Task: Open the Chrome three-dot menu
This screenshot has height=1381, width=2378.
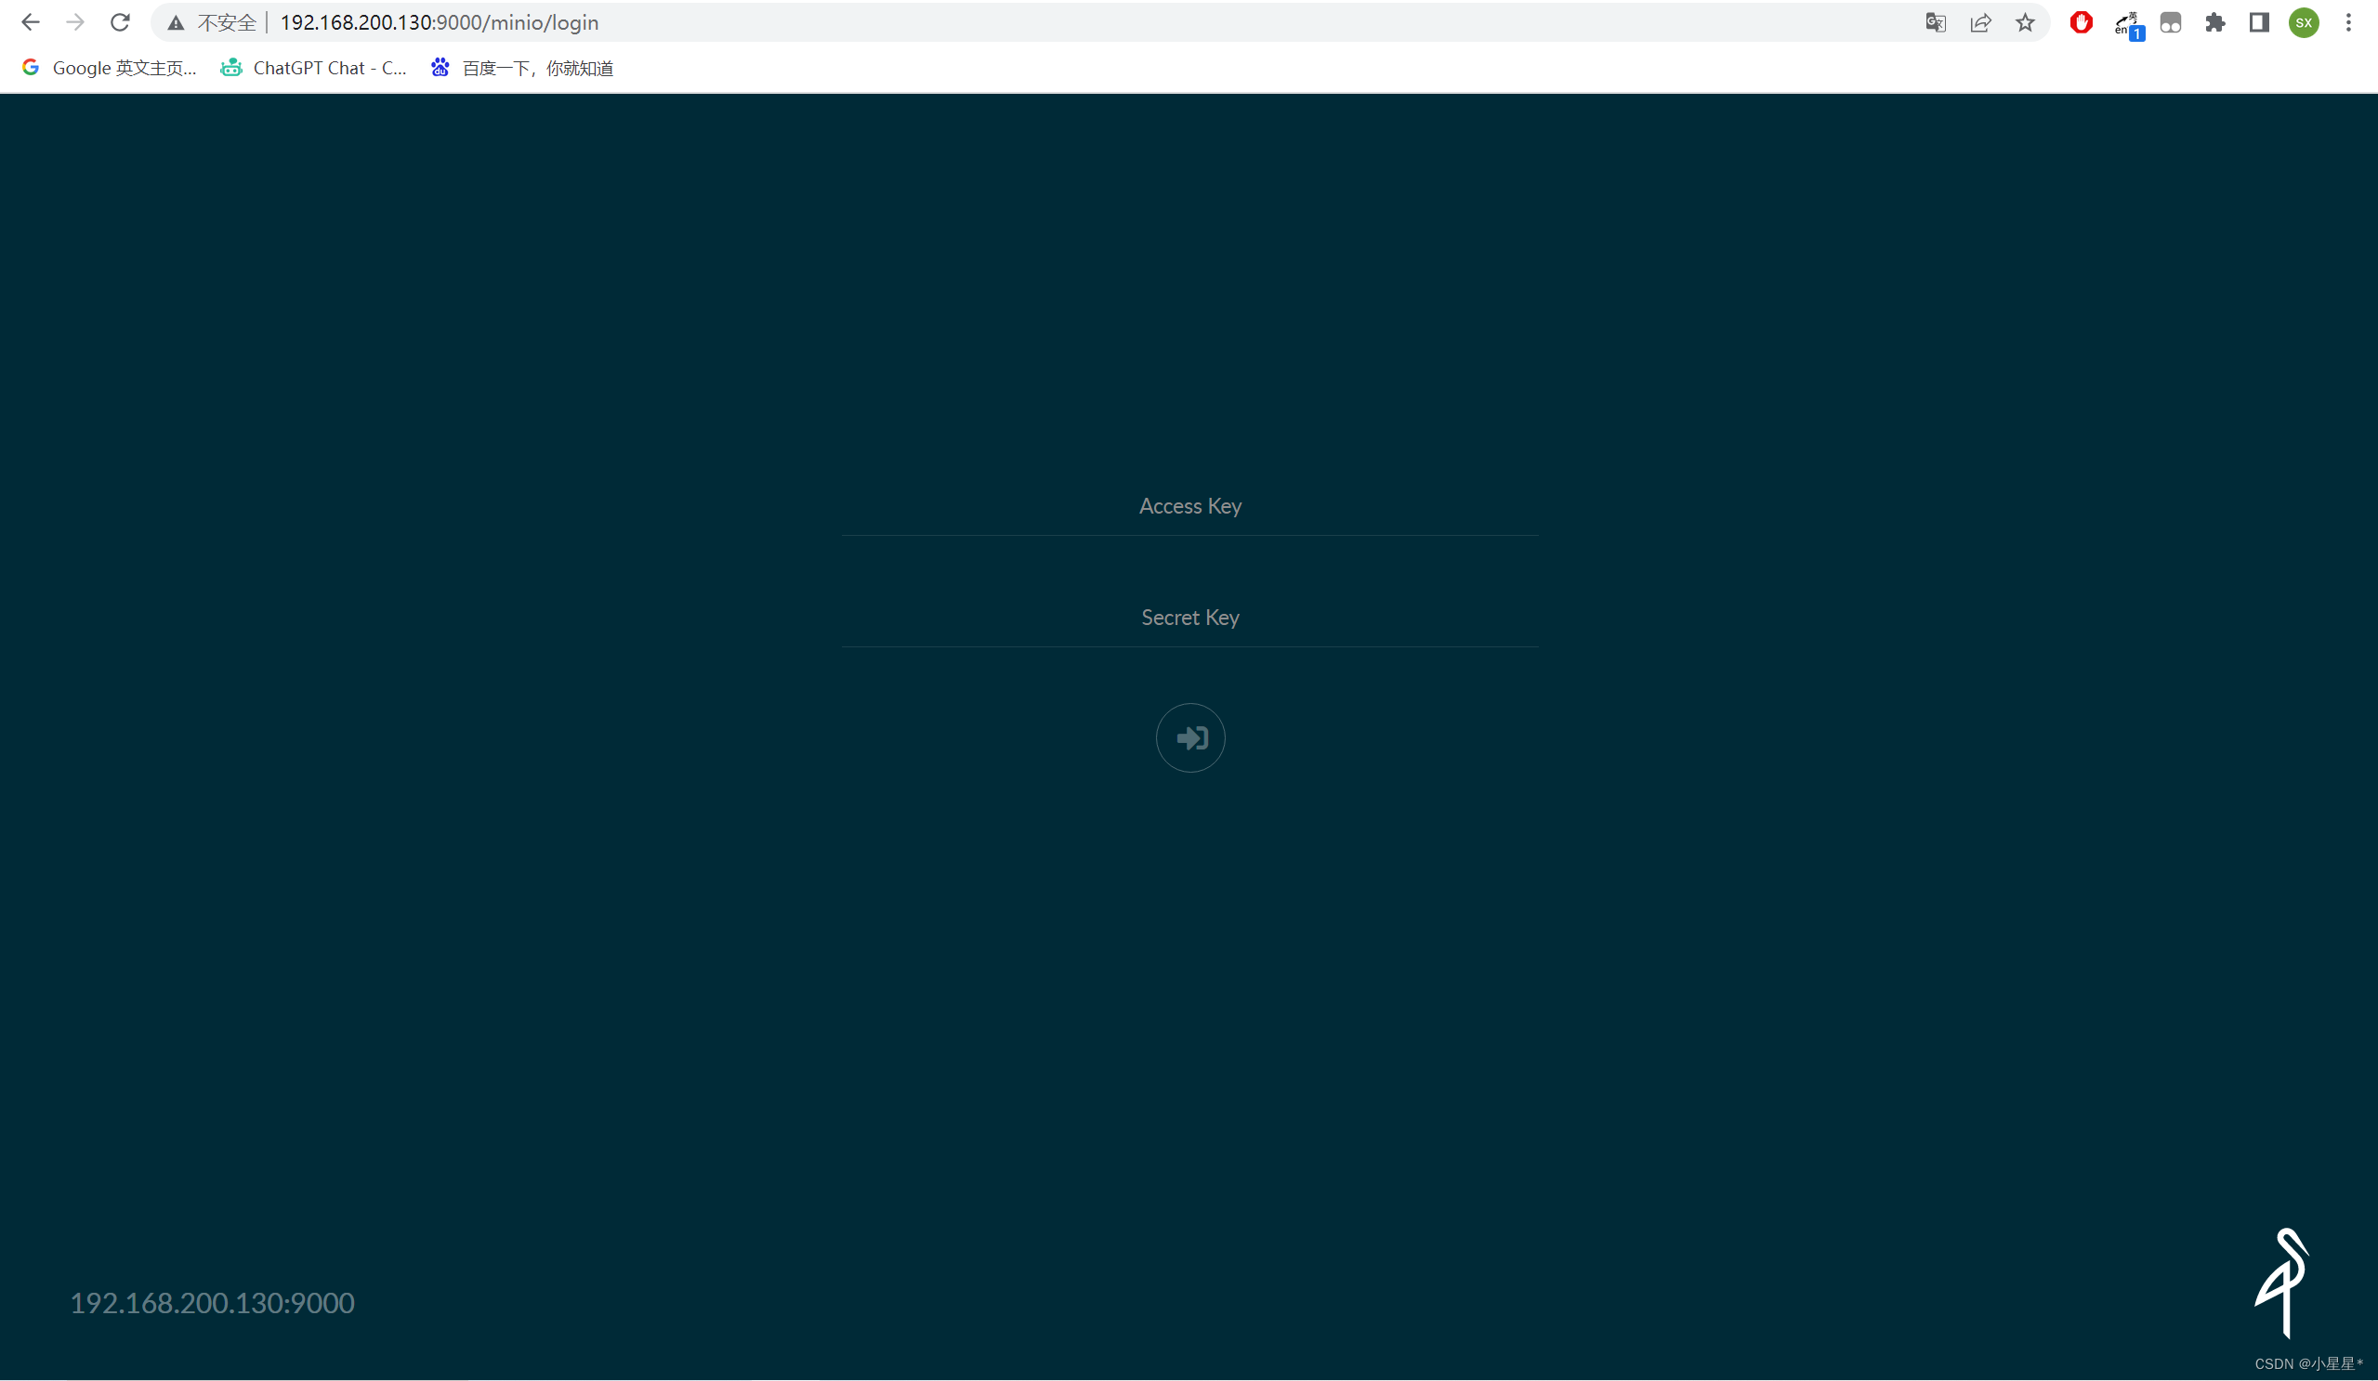Action: [2349, 22]
